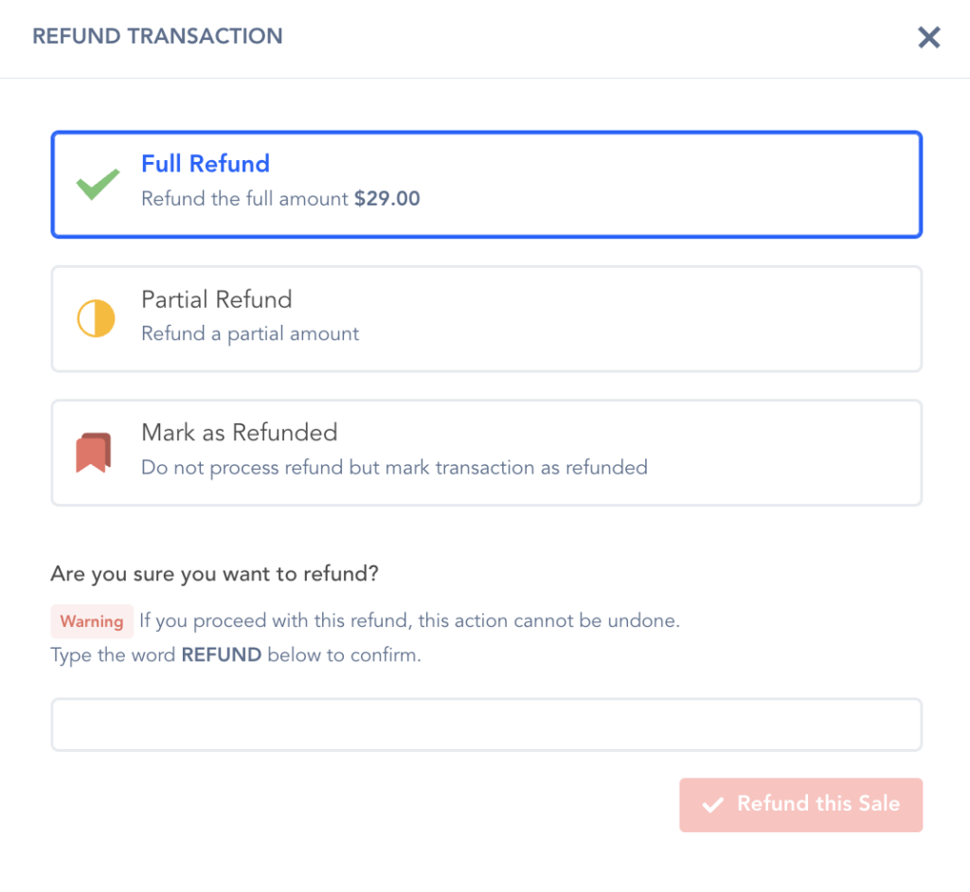Image resolution: width=970 pixels, height=892 pixels.
Task: Close the Refund Transaction dialog
Action: click(x=928, y=38)
